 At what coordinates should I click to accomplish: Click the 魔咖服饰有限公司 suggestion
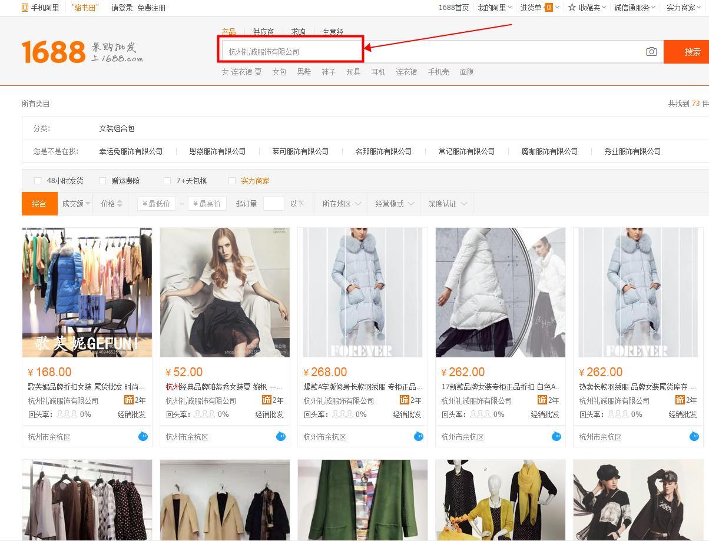pyautogui.click(x=549, y=151)
